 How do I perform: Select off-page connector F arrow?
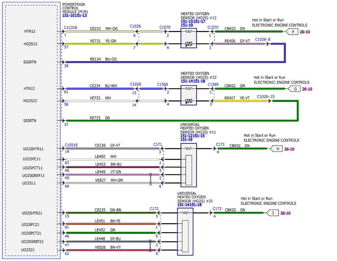292,32
